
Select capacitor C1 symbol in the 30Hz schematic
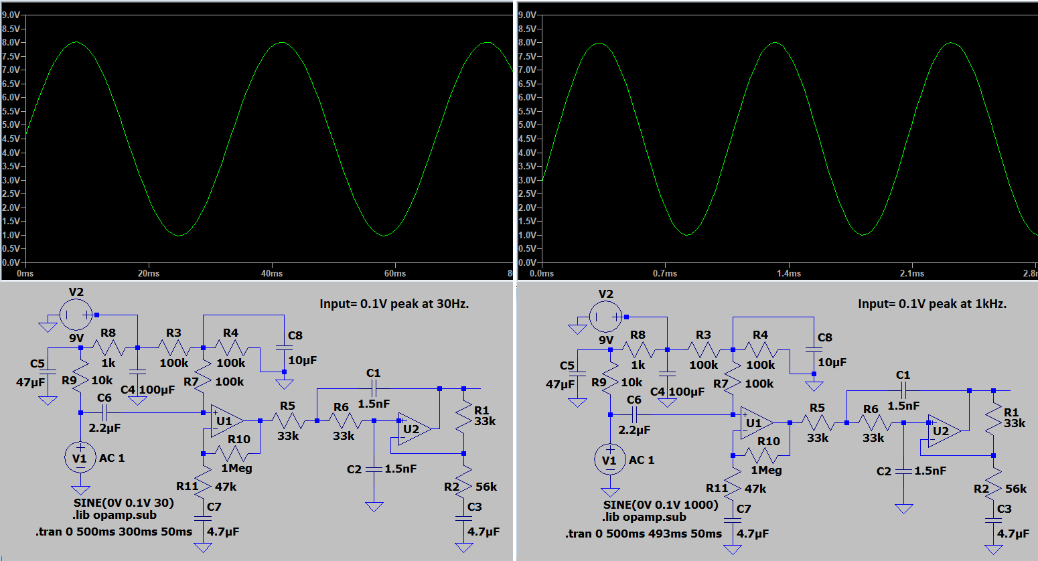[374, 388]
